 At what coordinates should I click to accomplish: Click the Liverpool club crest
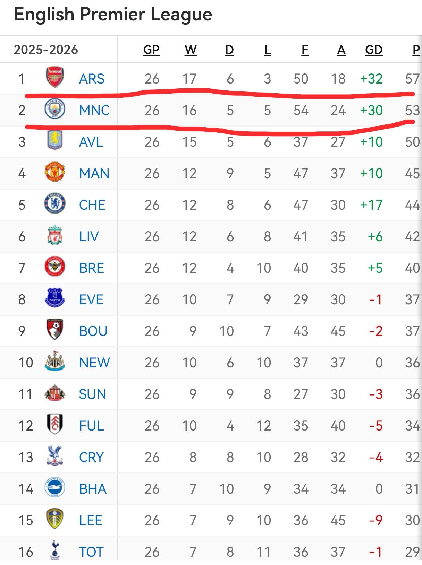pos(55,235)
